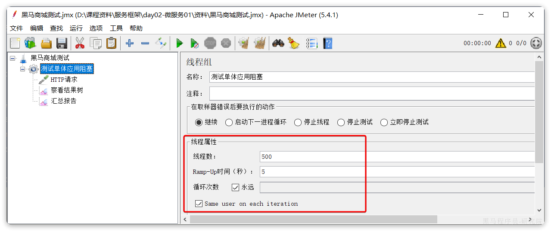Image resolution: width=551 pixels, height=232 pixels.
Task: Click the blue plus Expand all icon
Action: [x=129, y=43]
